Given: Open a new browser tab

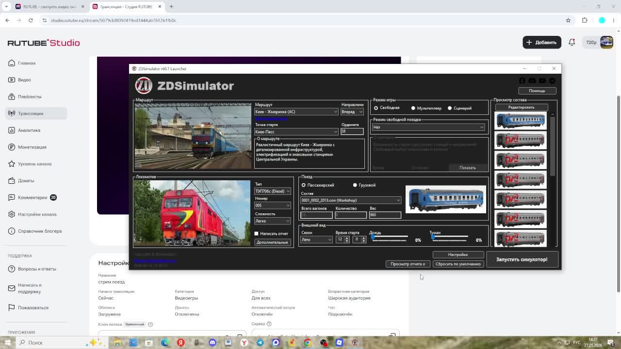Looking at the screenshot, I should 171,7.
